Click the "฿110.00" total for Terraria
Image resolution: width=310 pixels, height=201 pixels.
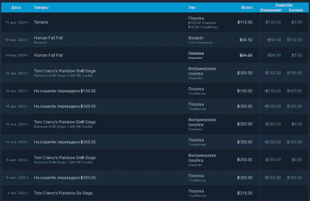(245, 22)
